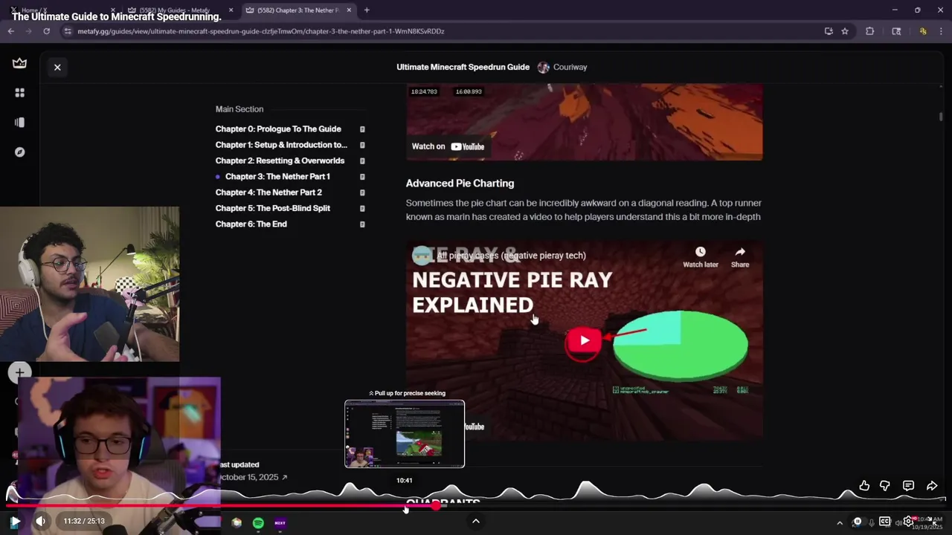Reload the page in the browser
This screenshot has height=535, width=952.
(x=46, y=31)
